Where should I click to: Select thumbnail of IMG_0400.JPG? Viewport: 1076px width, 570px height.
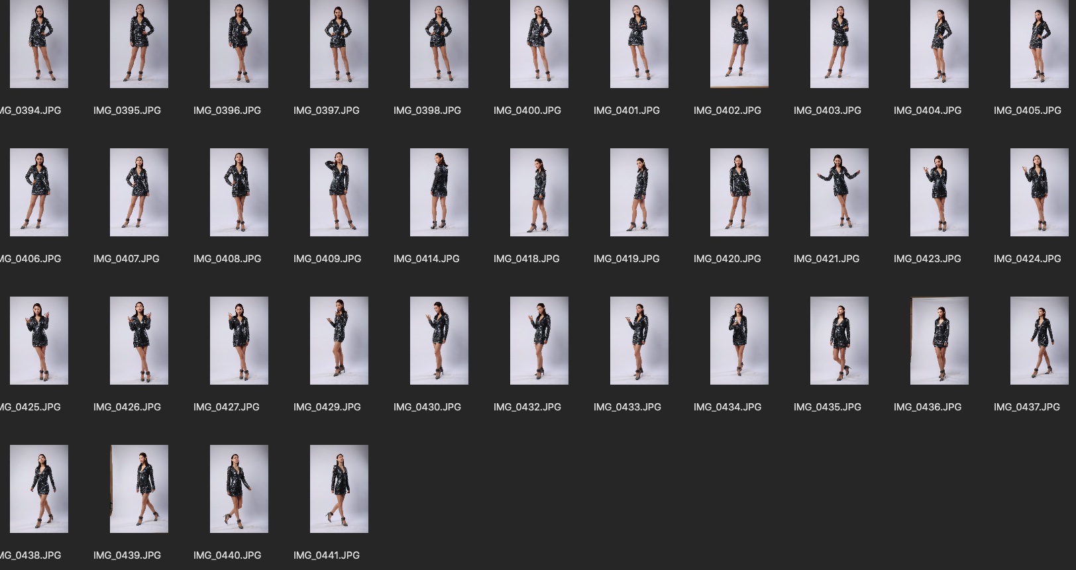tap(539, 44)
